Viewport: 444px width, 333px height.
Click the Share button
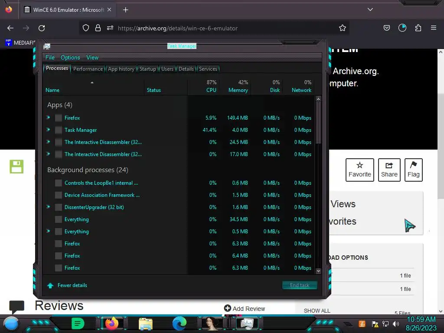[389, 170]
